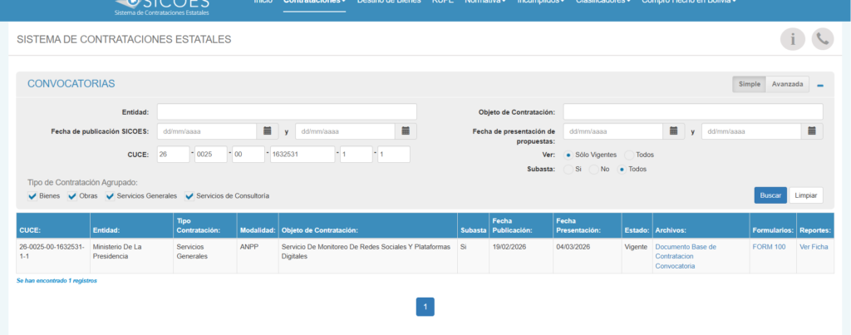Open the FORM 100 link
Viewport: 851px width, 335px height.
tap(768, 247)
